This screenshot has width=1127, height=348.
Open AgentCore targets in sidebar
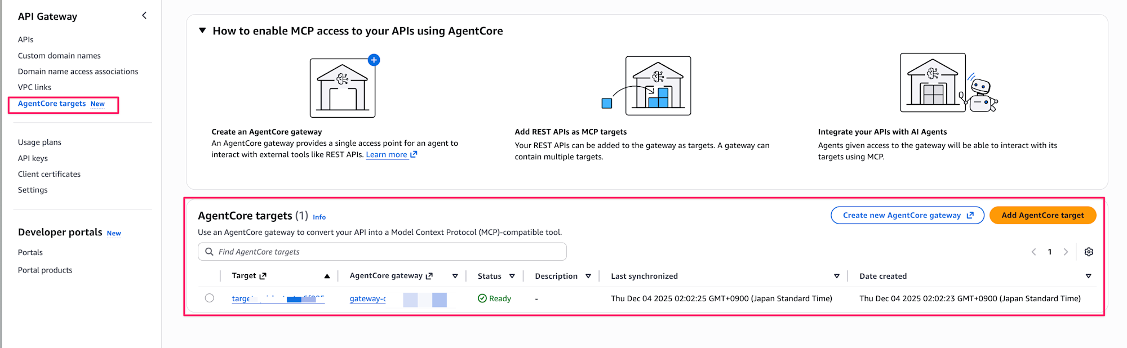click(52, 104)
